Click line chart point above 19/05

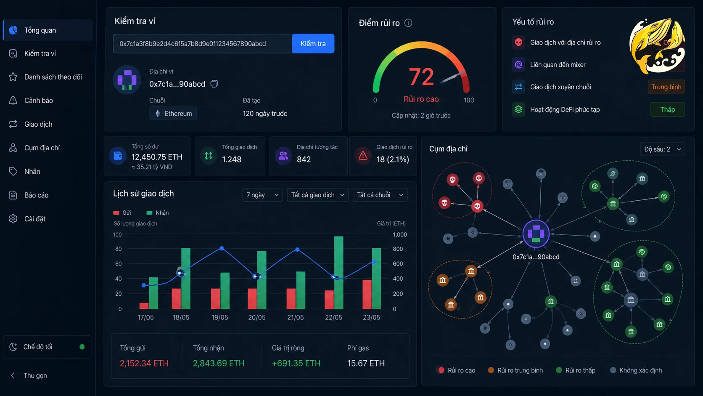(222, 248)
